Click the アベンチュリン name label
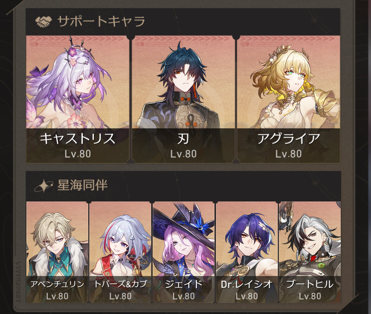The image size is (371, 314). tap(57, 284)
